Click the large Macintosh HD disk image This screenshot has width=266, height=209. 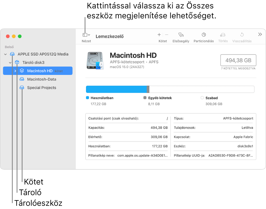click(x=95, y=61)
